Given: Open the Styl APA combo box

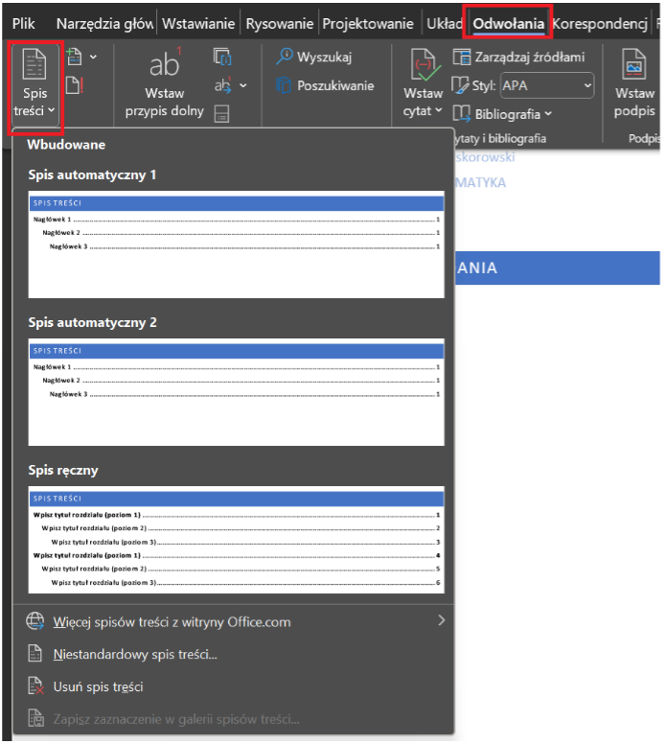Looking at the screenshot, I should pos(546,85).
